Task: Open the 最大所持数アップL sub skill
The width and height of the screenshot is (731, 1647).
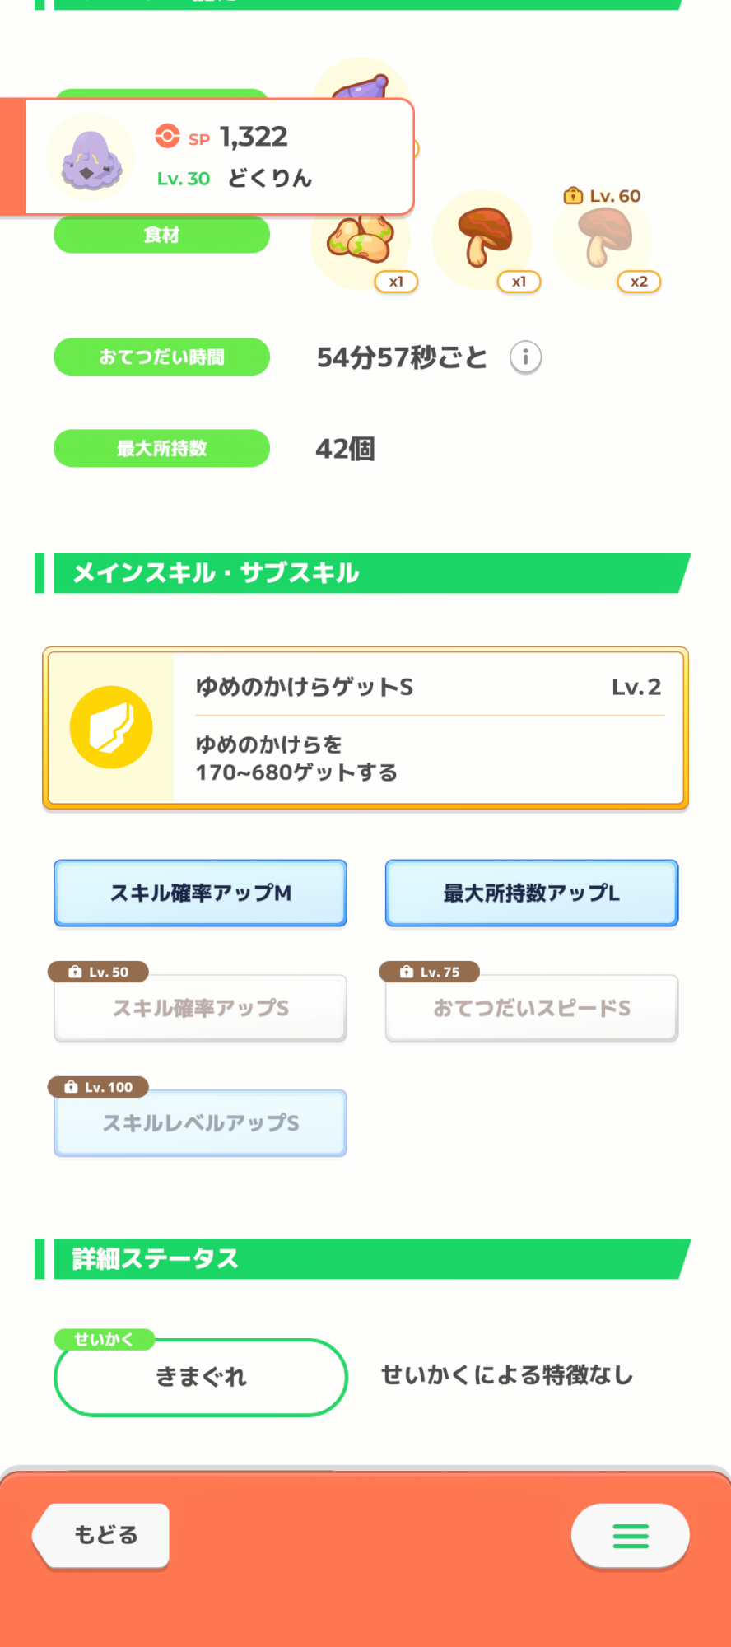Action: (532, 893)
